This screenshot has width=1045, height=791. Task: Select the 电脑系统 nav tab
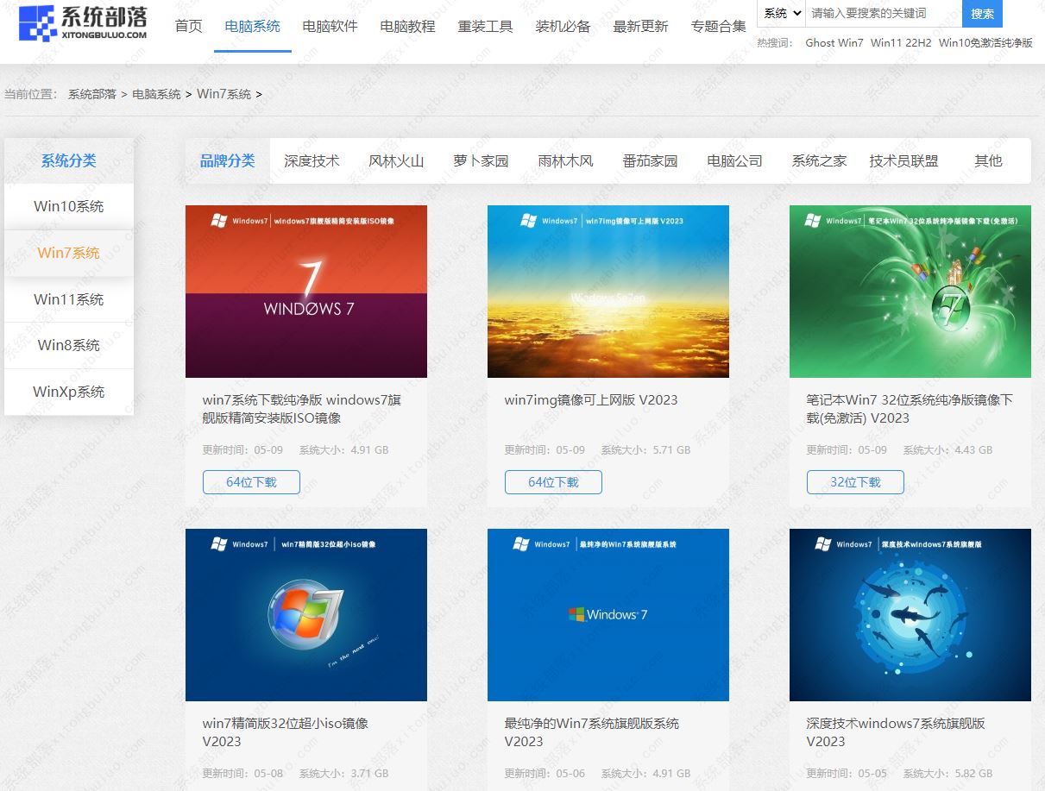tap(252, 26)
